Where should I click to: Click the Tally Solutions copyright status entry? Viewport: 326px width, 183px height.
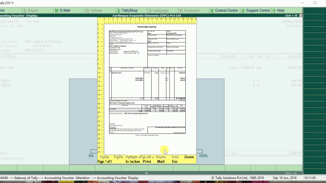[238, 178]
